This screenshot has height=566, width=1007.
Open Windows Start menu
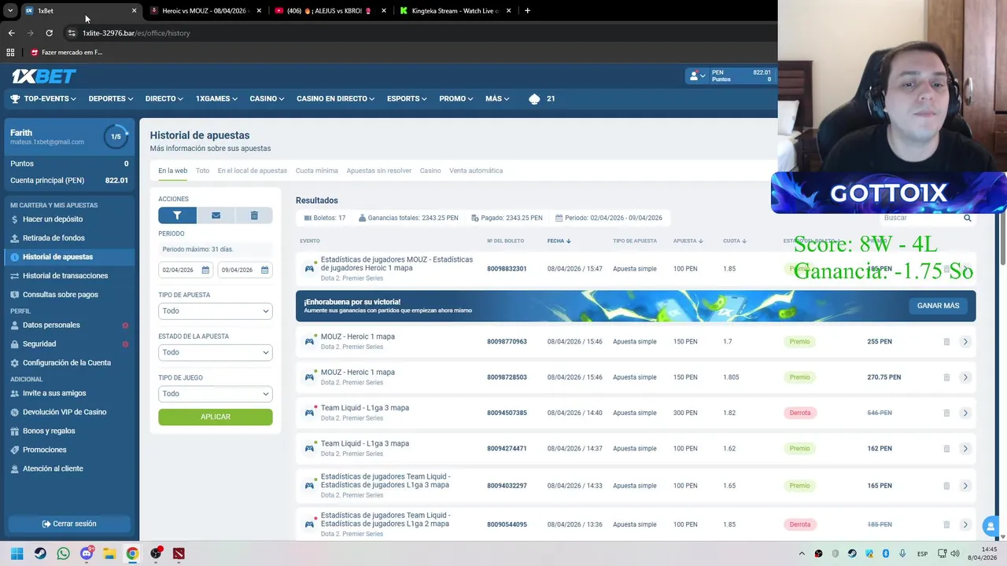pos(17,553)
